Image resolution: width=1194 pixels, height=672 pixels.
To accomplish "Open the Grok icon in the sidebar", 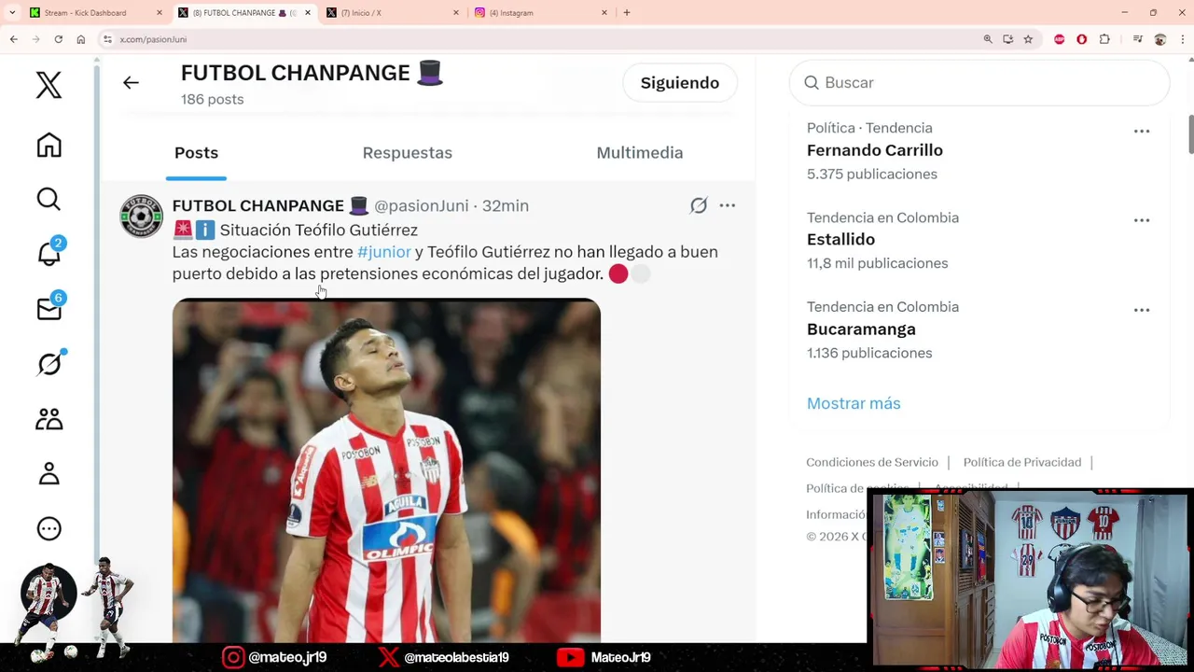I will tap(49, 364).
